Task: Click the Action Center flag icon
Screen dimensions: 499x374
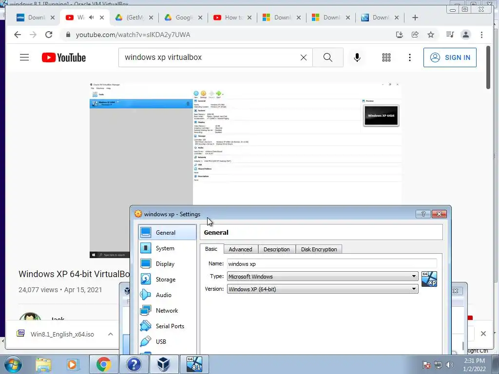Action: click(x=426, y=365)
